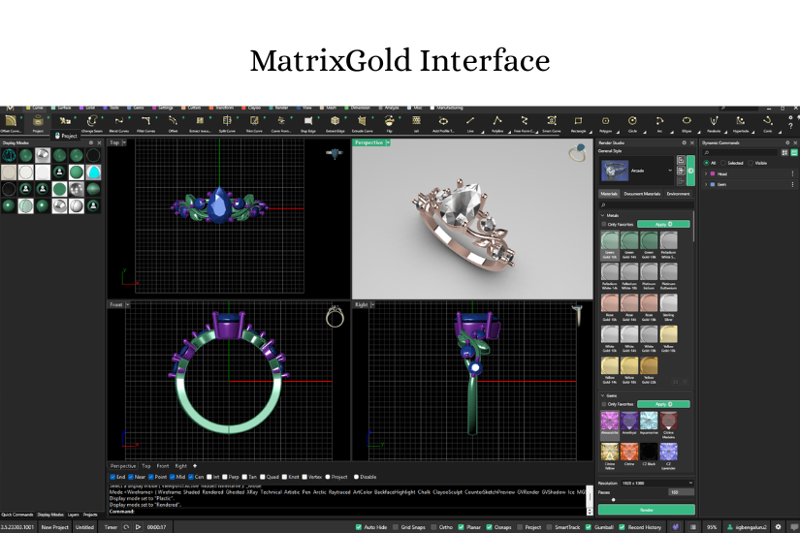
Task: Open the Transform menu tab
Action: (x=222, y=109)
